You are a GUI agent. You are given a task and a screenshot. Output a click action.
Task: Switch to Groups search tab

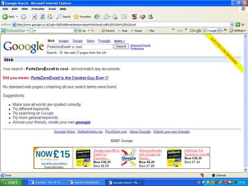click(78, 41)
